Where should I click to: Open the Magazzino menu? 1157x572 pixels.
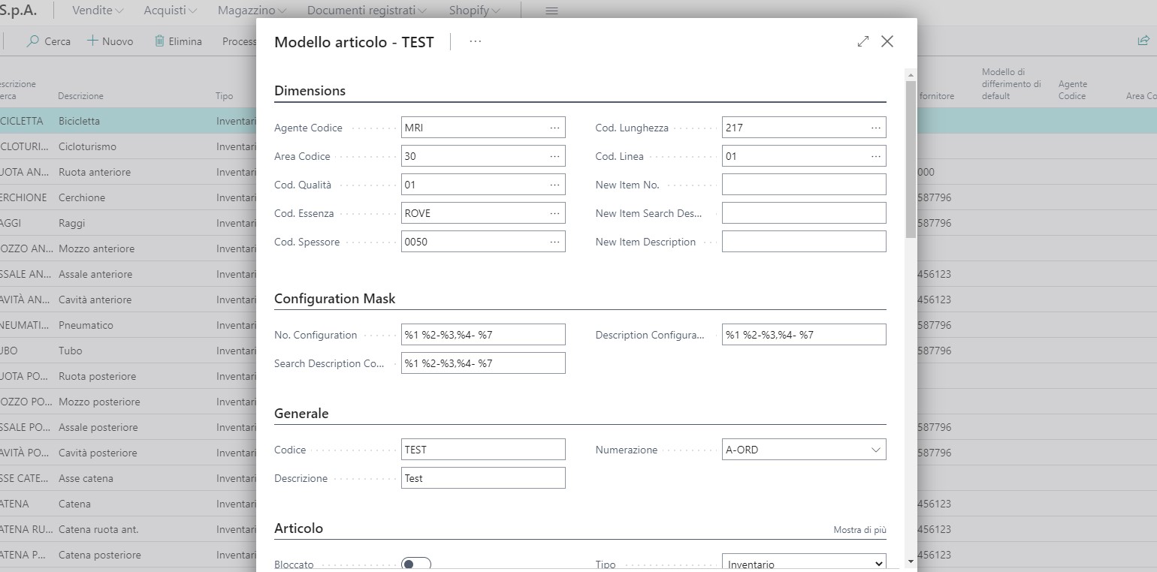click(x=251, y=11)
